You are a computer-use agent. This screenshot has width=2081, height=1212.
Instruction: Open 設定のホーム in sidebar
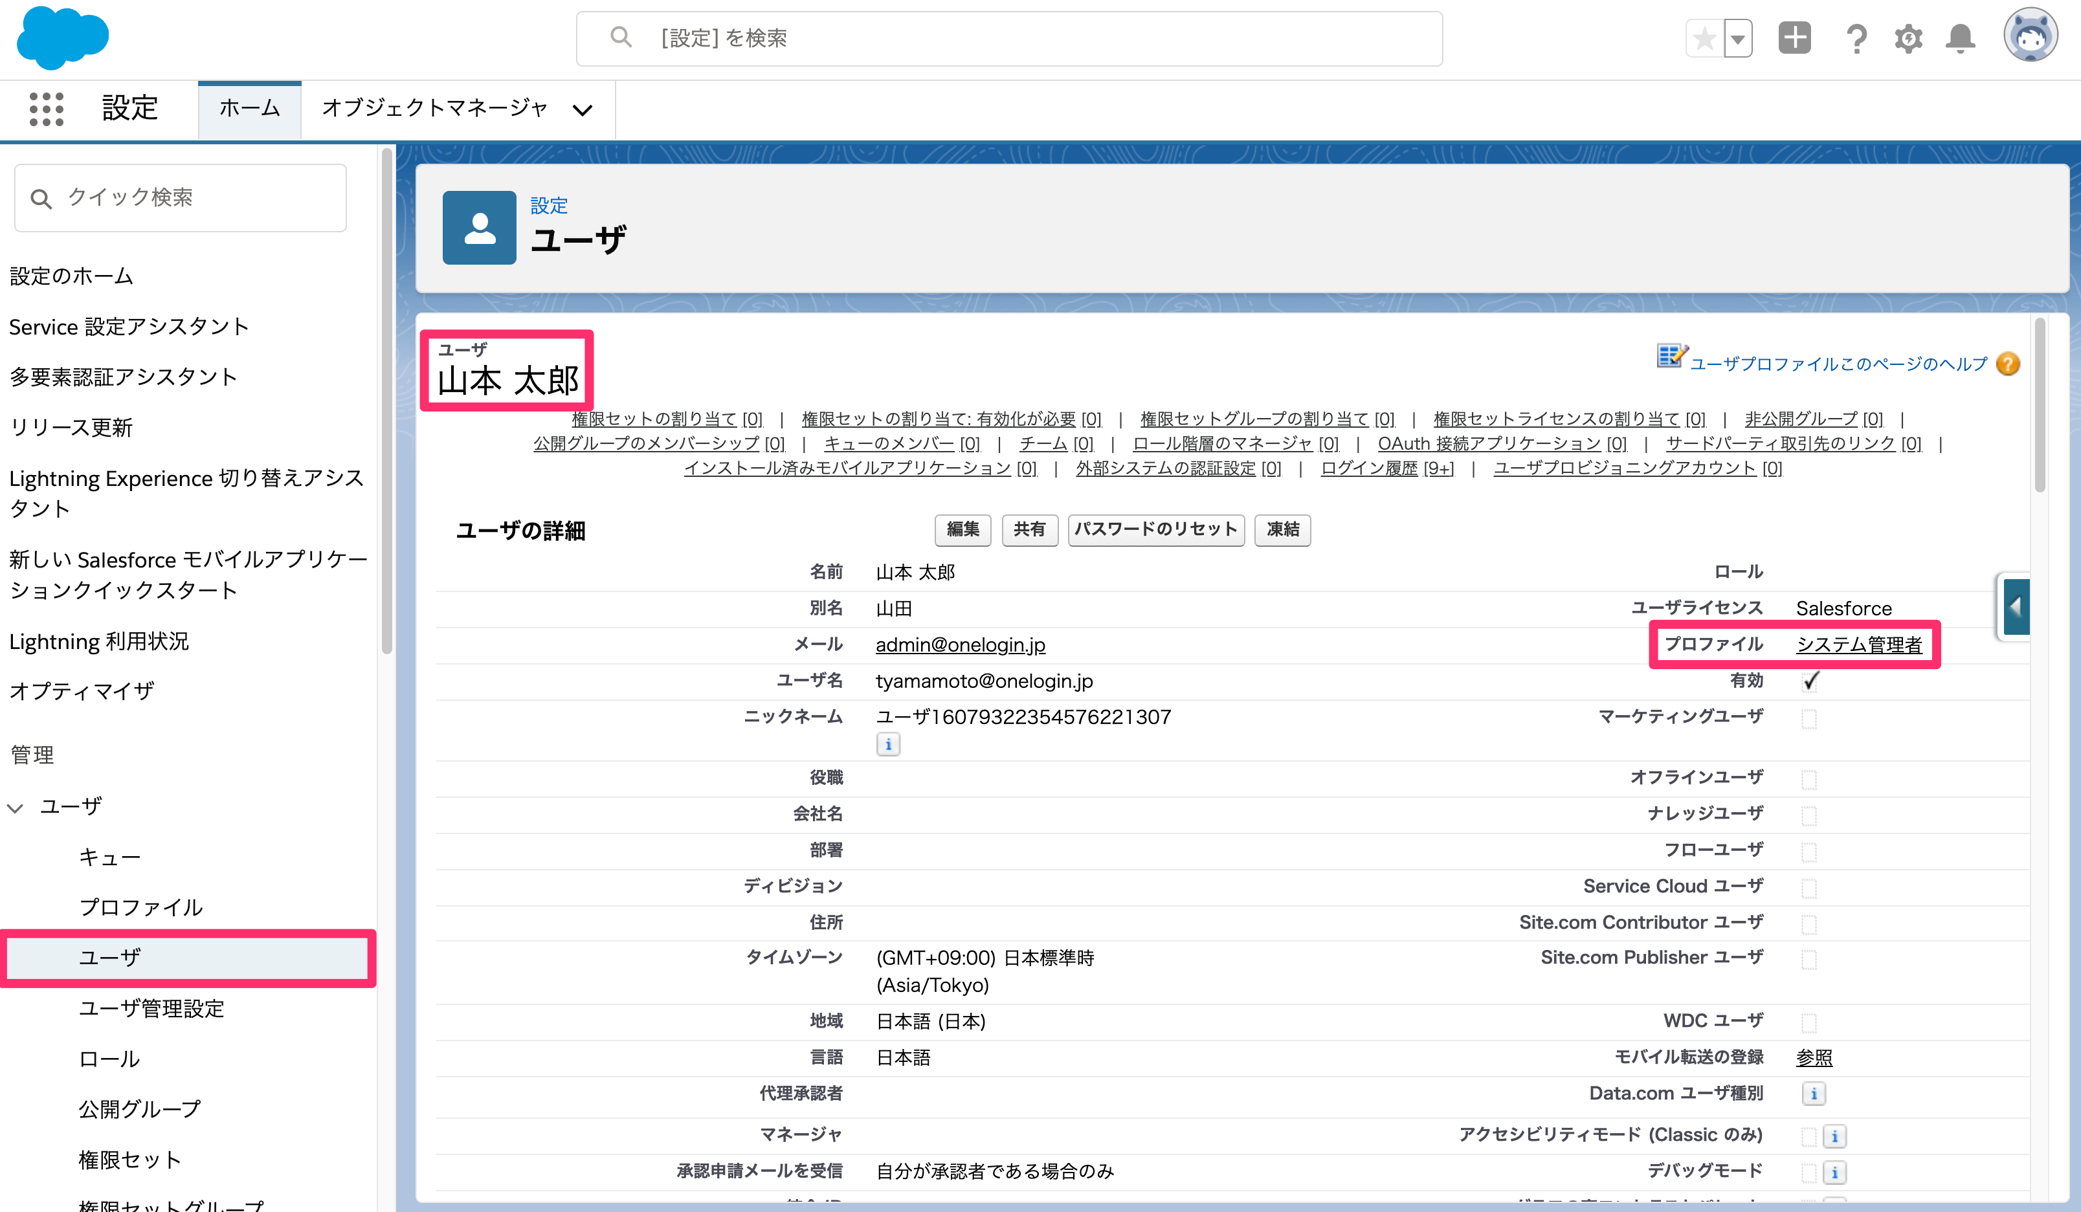coord(71,276)
